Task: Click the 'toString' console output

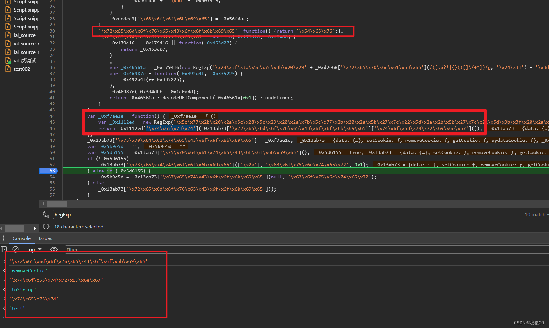Action: [x=23, y=290]
